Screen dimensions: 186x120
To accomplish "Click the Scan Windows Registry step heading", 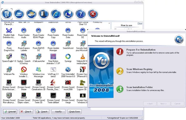I will 139,69.
